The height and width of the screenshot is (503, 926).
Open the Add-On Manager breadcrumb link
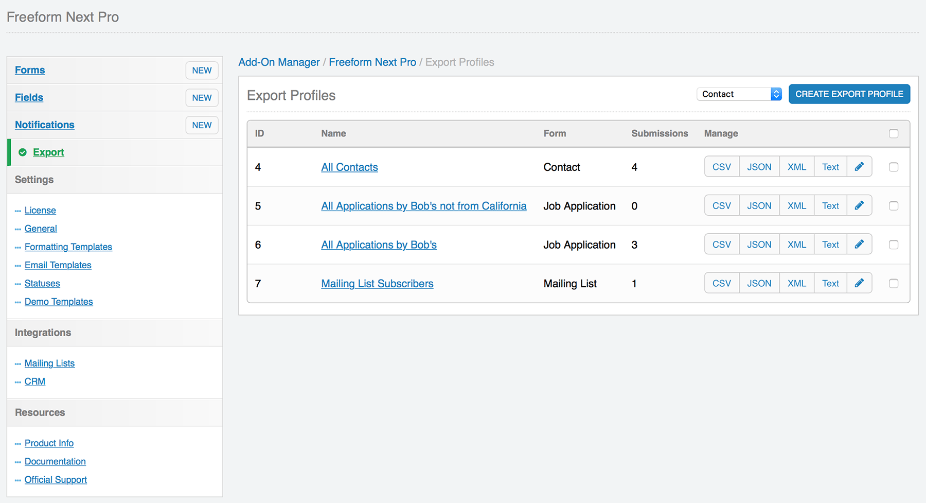278,62
